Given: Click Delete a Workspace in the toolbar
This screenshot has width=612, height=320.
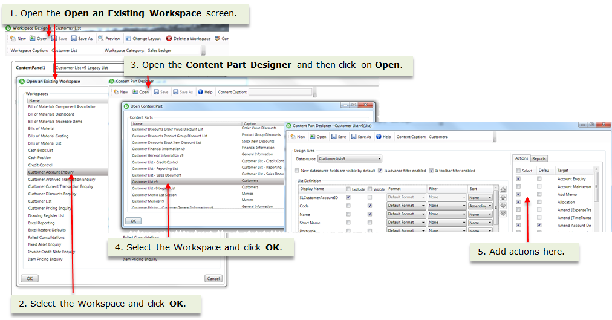Looking at the screenshot, I should pos(188,39).
